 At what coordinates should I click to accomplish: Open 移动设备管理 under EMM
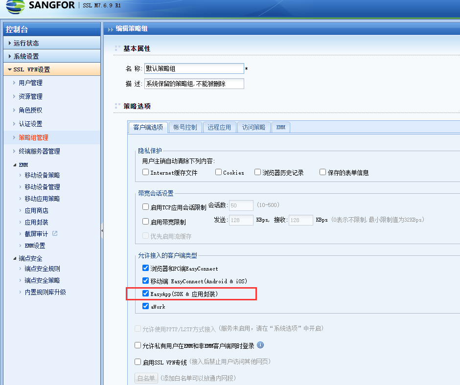click(x=42, y=187)
